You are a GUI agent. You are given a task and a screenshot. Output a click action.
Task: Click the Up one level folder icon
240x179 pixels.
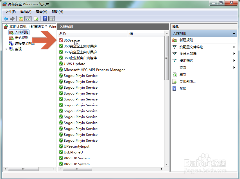(21, 19)
